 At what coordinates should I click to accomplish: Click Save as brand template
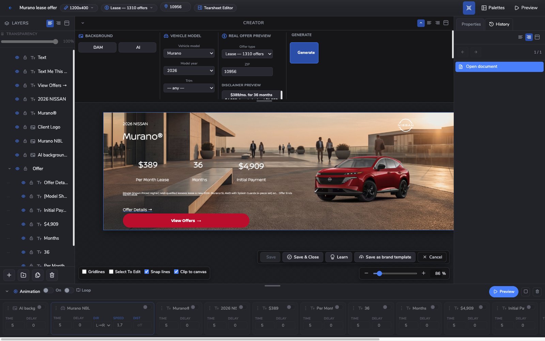[x=385, y=257]
